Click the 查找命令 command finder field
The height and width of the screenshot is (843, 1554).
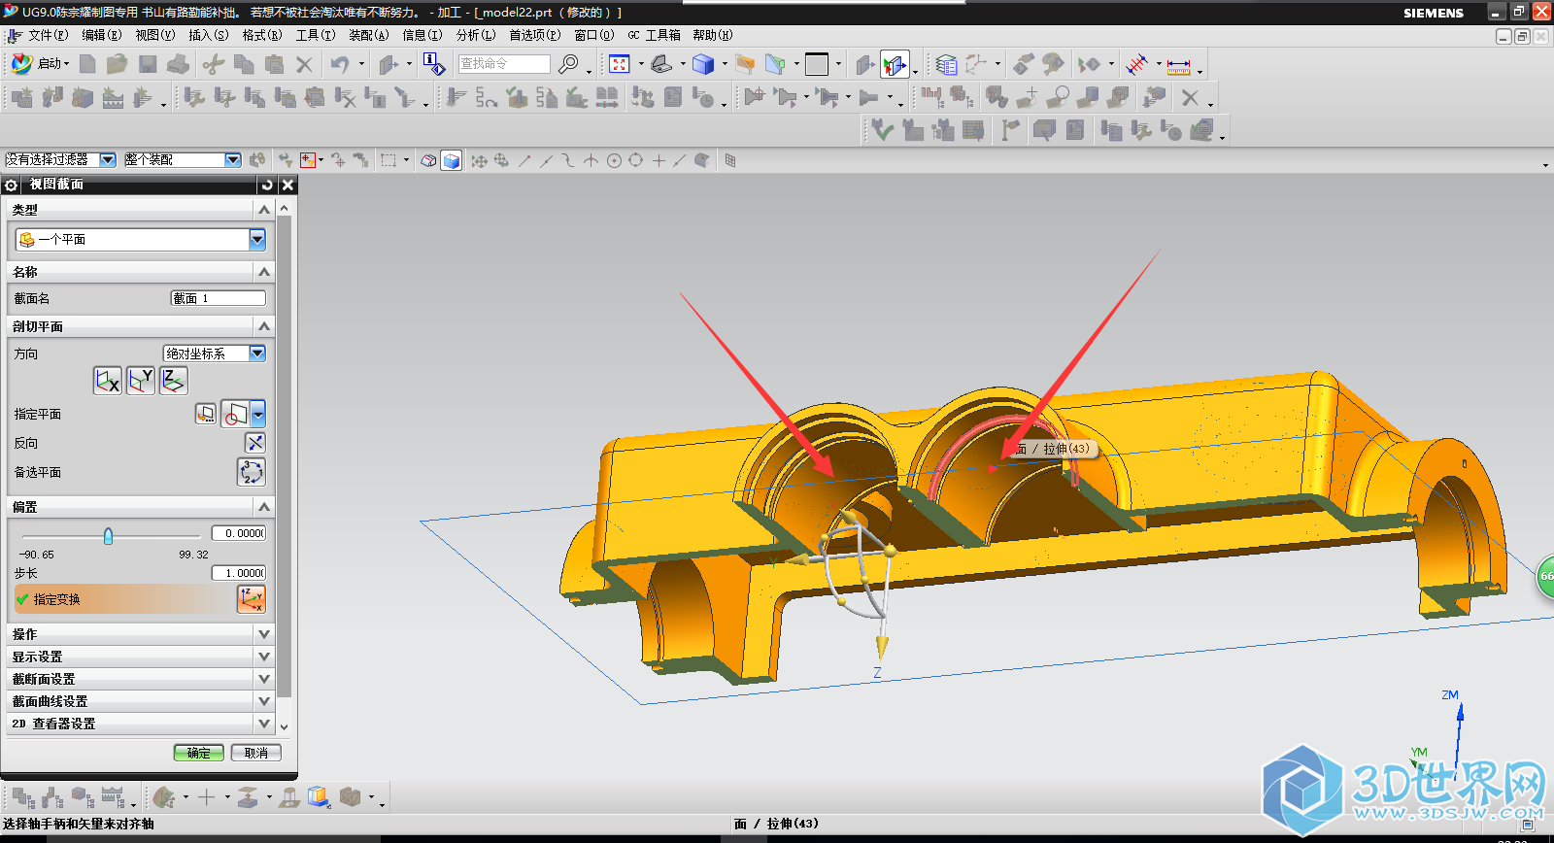click(x=504, y=63)
